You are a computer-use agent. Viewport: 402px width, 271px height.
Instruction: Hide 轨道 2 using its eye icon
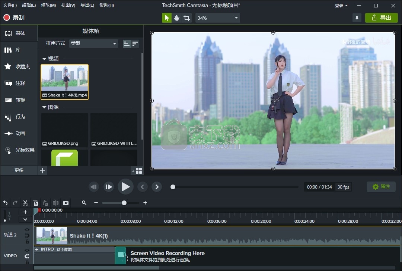click(27, 230)
